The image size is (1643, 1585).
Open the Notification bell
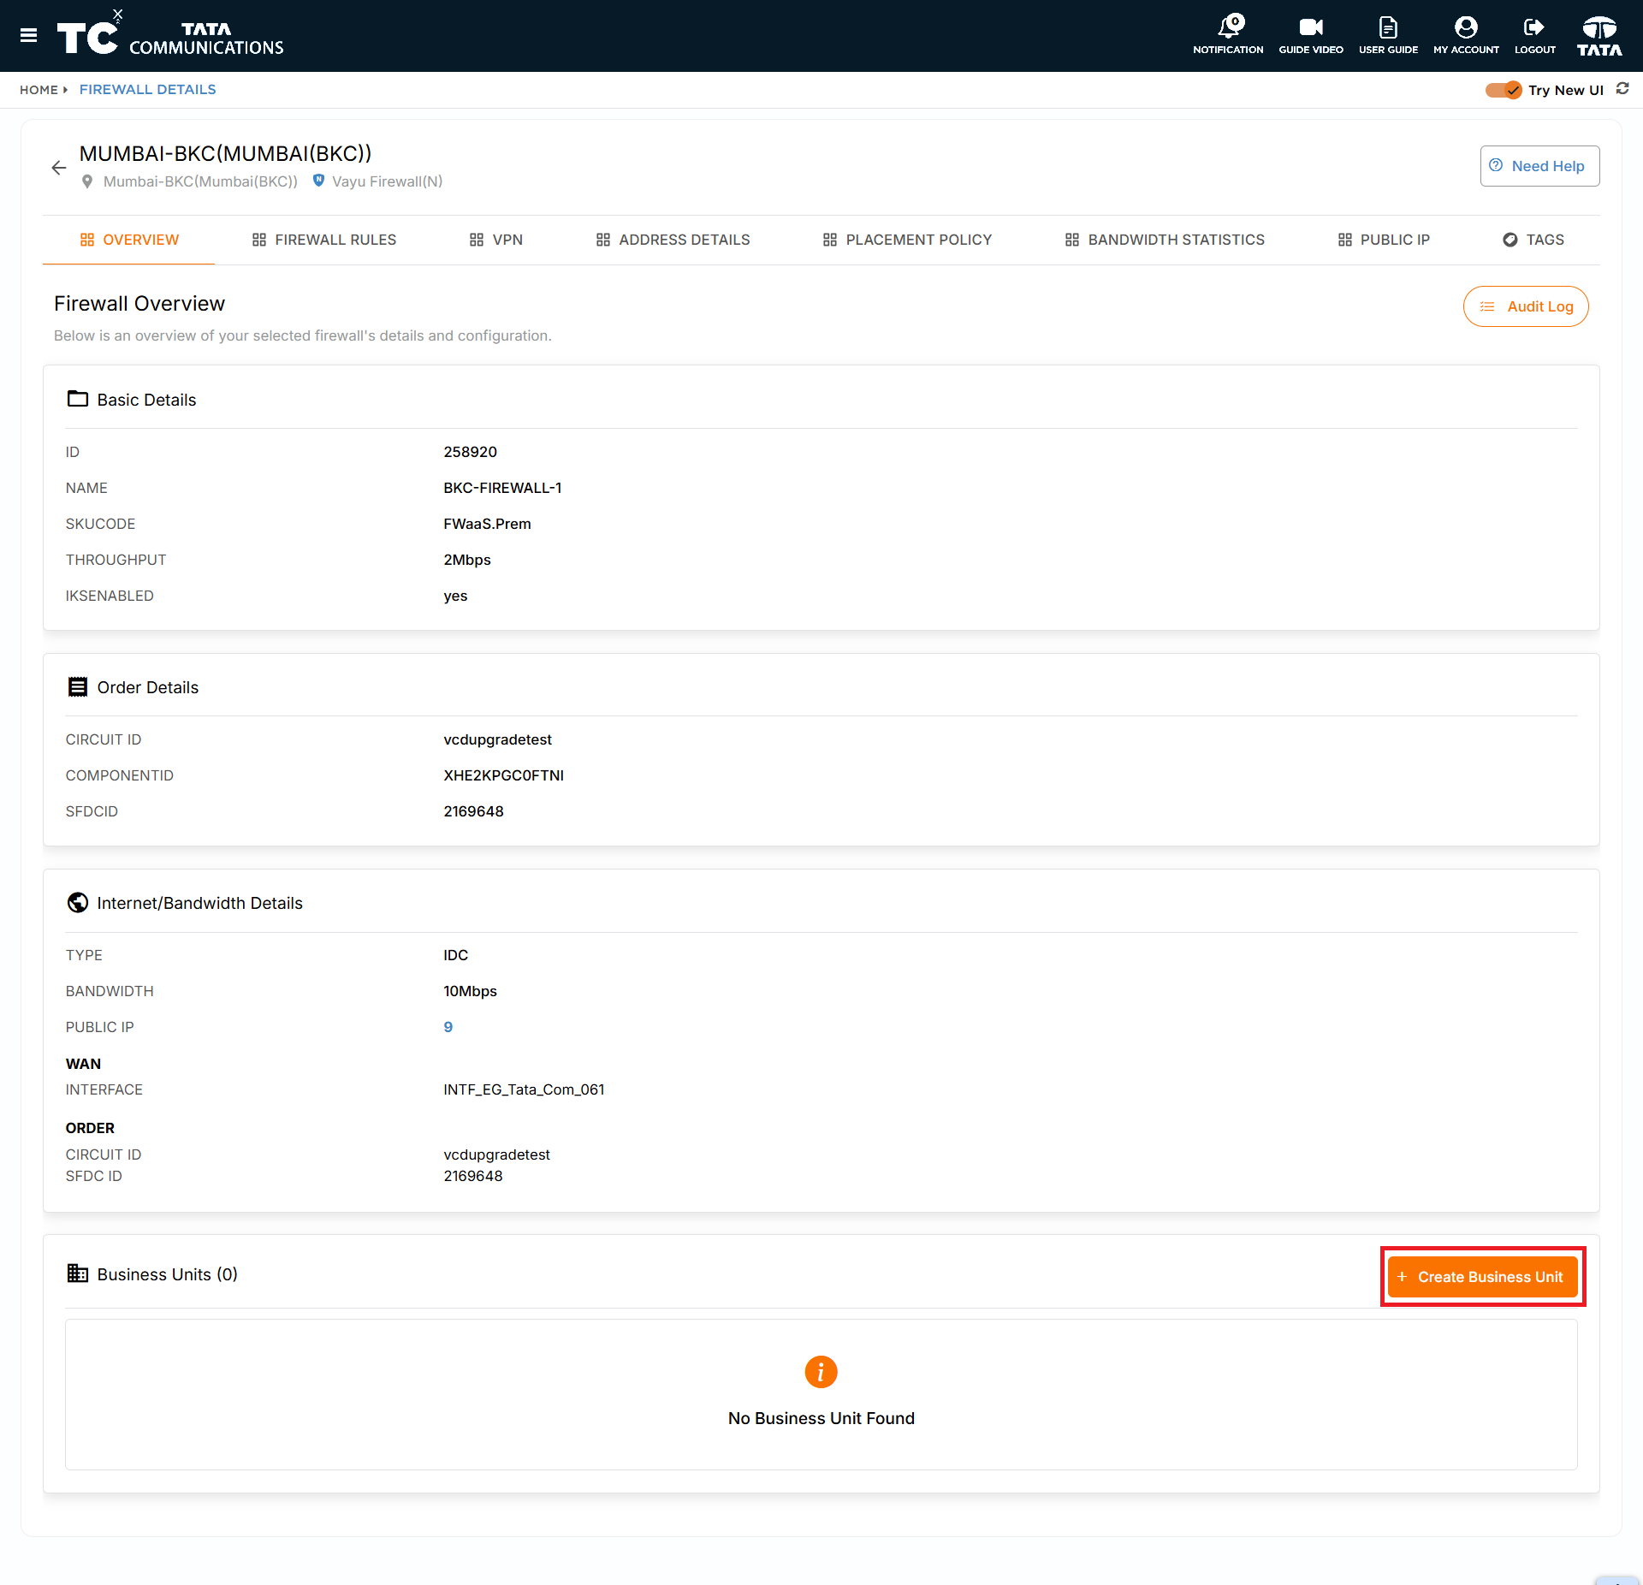1228,34
